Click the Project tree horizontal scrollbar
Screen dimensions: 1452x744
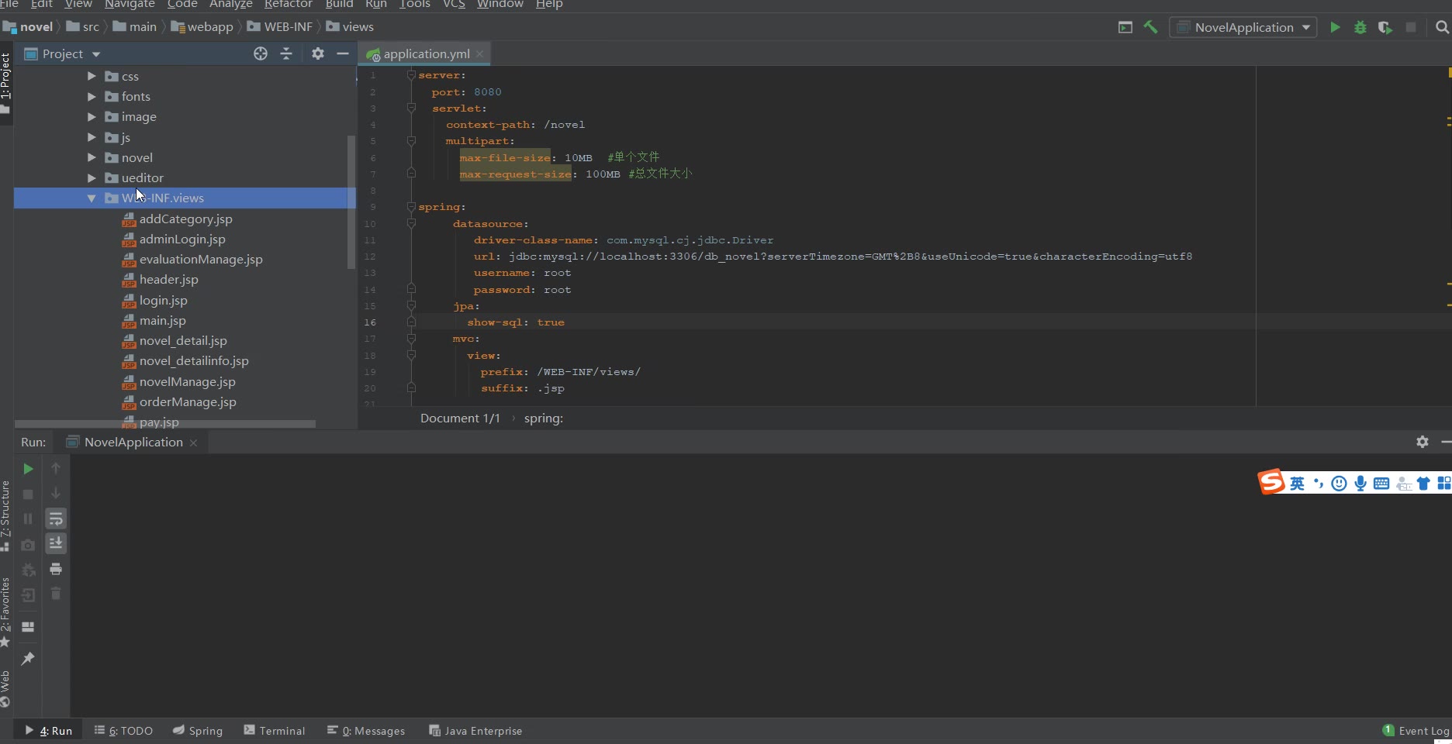point(164,424)
